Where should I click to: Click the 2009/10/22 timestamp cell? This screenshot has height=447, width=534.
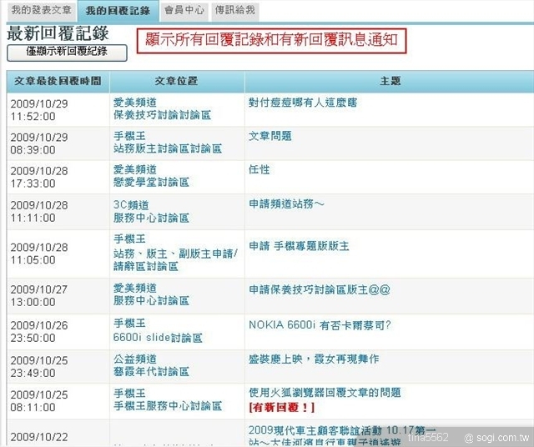[x=39, y=437]
